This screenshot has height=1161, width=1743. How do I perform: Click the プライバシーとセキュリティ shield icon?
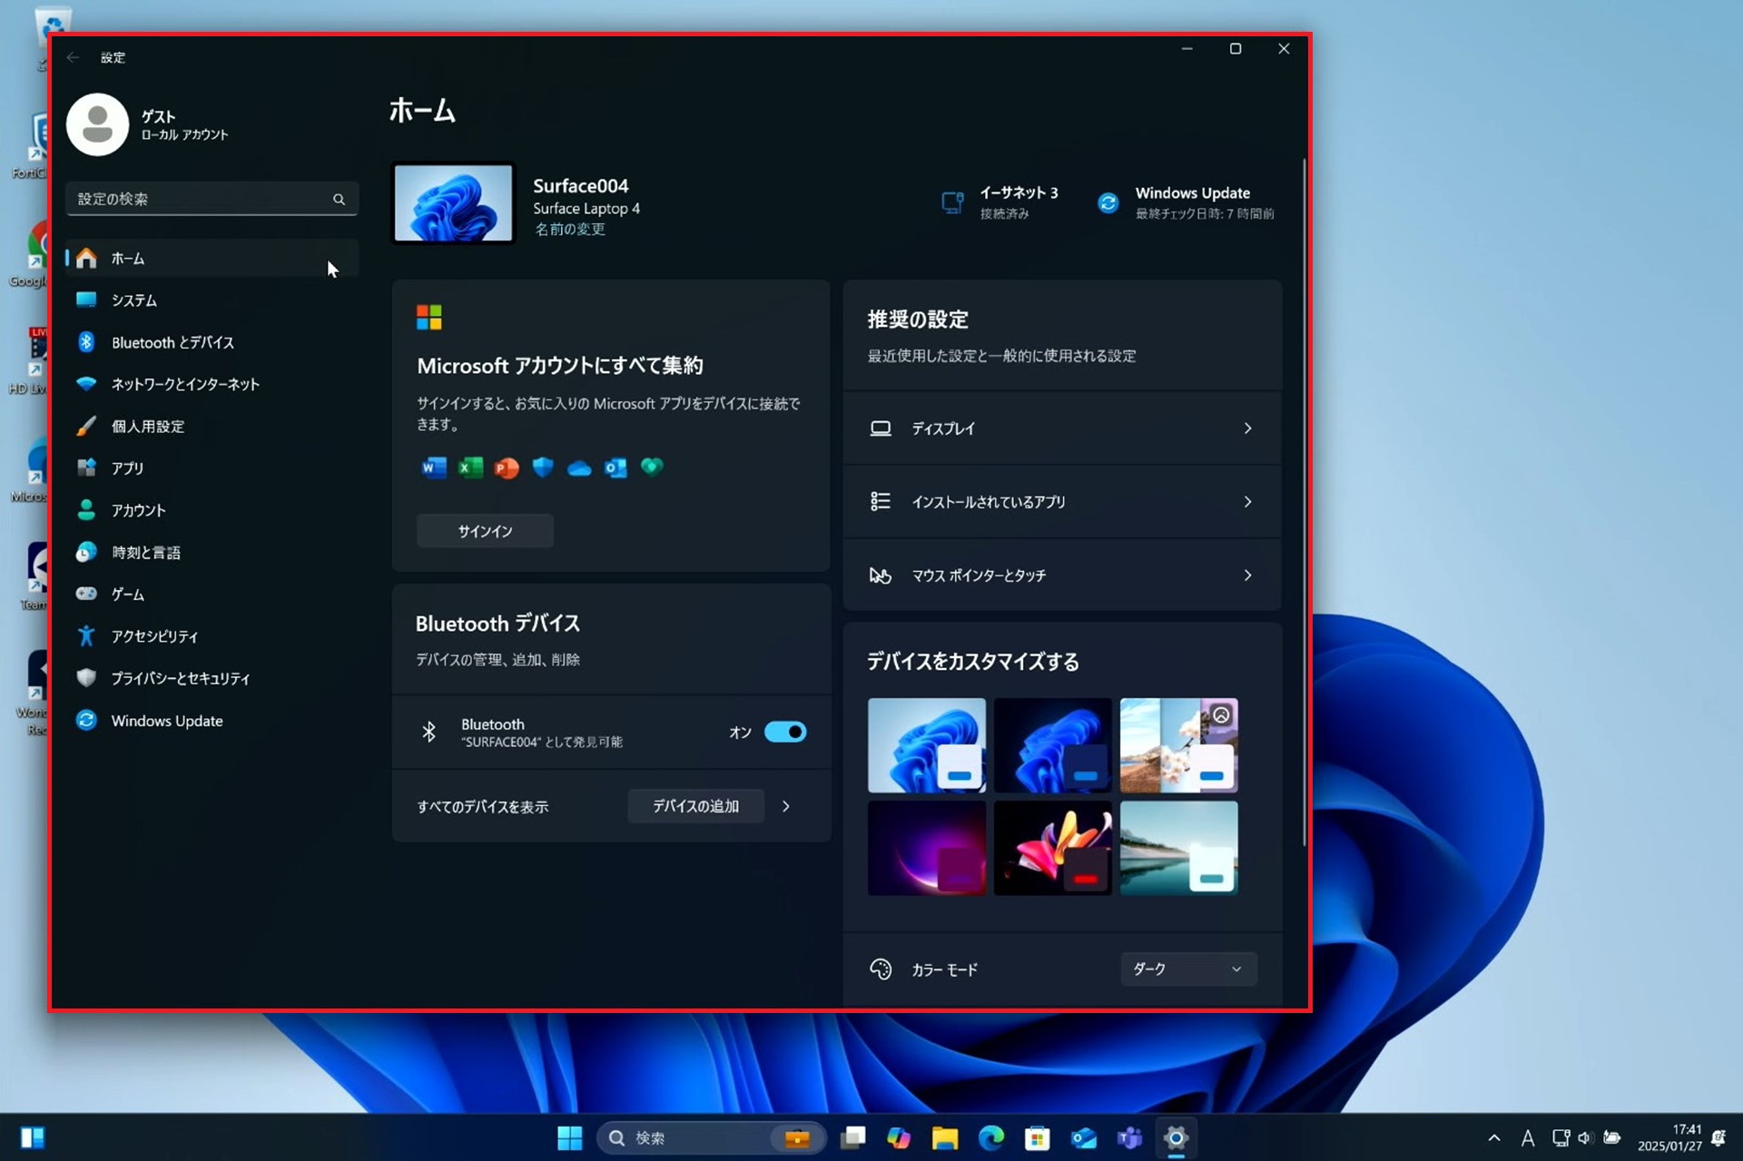click(86, 678)
